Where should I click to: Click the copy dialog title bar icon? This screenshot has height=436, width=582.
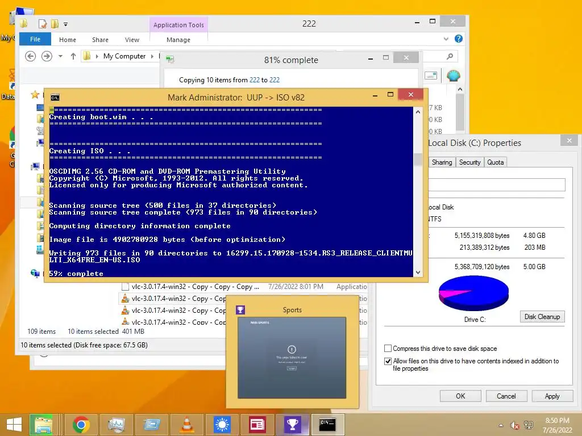[171, 60]
